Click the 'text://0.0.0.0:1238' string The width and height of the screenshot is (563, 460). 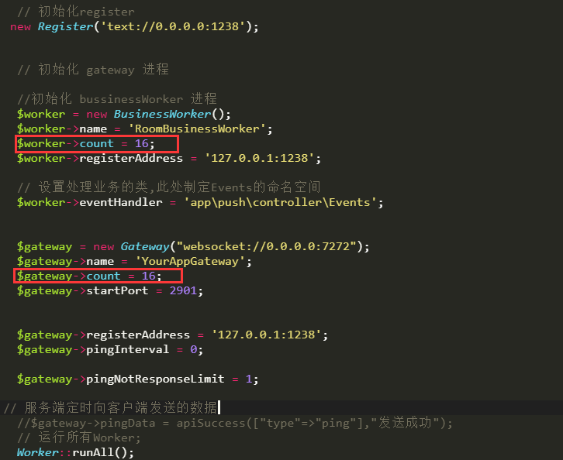coord(174,26)
